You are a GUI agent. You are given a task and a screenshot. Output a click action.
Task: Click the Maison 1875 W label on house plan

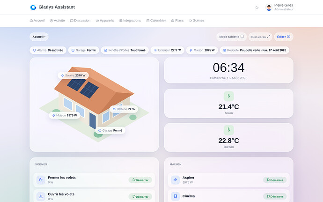[65, 115]
